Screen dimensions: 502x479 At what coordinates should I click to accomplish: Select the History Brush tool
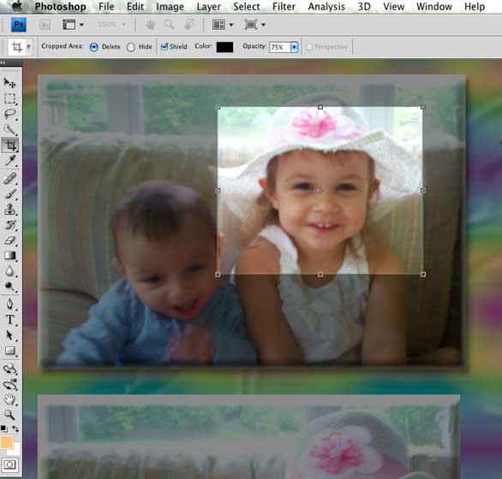9,225
